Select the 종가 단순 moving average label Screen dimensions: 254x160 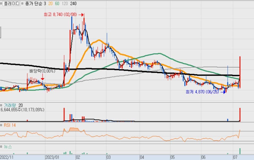point(34,3)
